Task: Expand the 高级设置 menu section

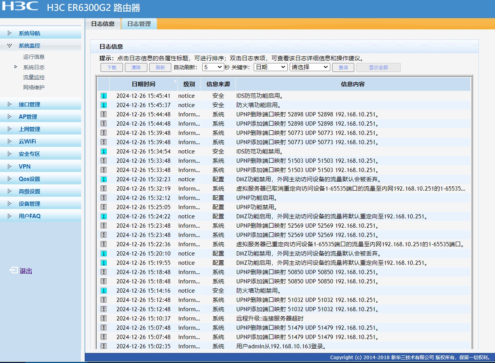Action: (41, 191)
